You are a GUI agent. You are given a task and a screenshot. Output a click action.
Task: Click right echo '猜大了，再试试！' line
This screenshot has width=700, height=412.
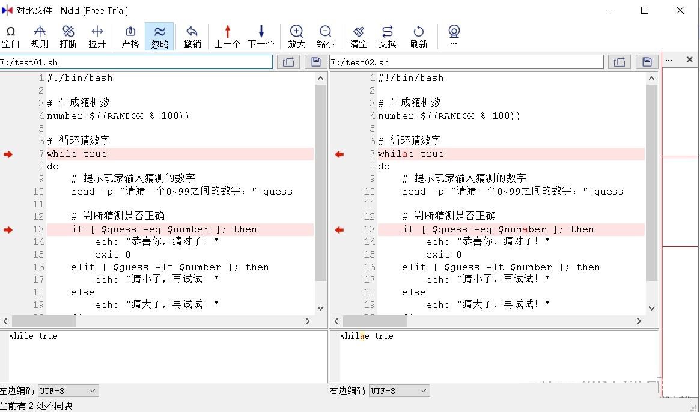coord(487,305)
